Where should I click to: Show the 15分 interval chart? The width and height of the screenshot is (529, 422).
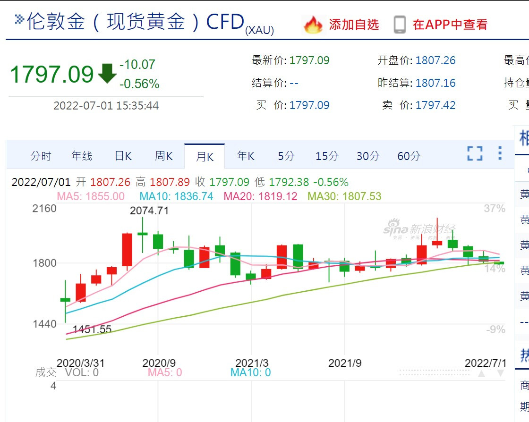[327, 156]
